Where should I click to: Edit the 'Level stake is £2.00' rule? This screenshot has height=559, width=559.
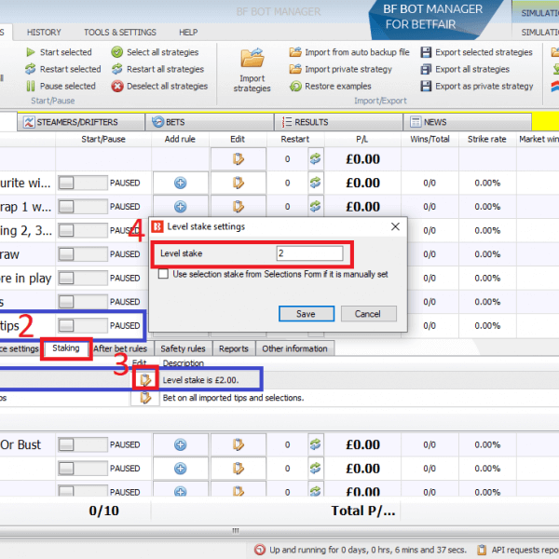[145, 380]
